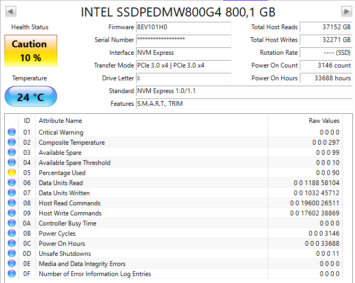Viewport: 355px width, 283px height.
Task: Select the Host Read Commands attribute name
Action: point(70,203)
